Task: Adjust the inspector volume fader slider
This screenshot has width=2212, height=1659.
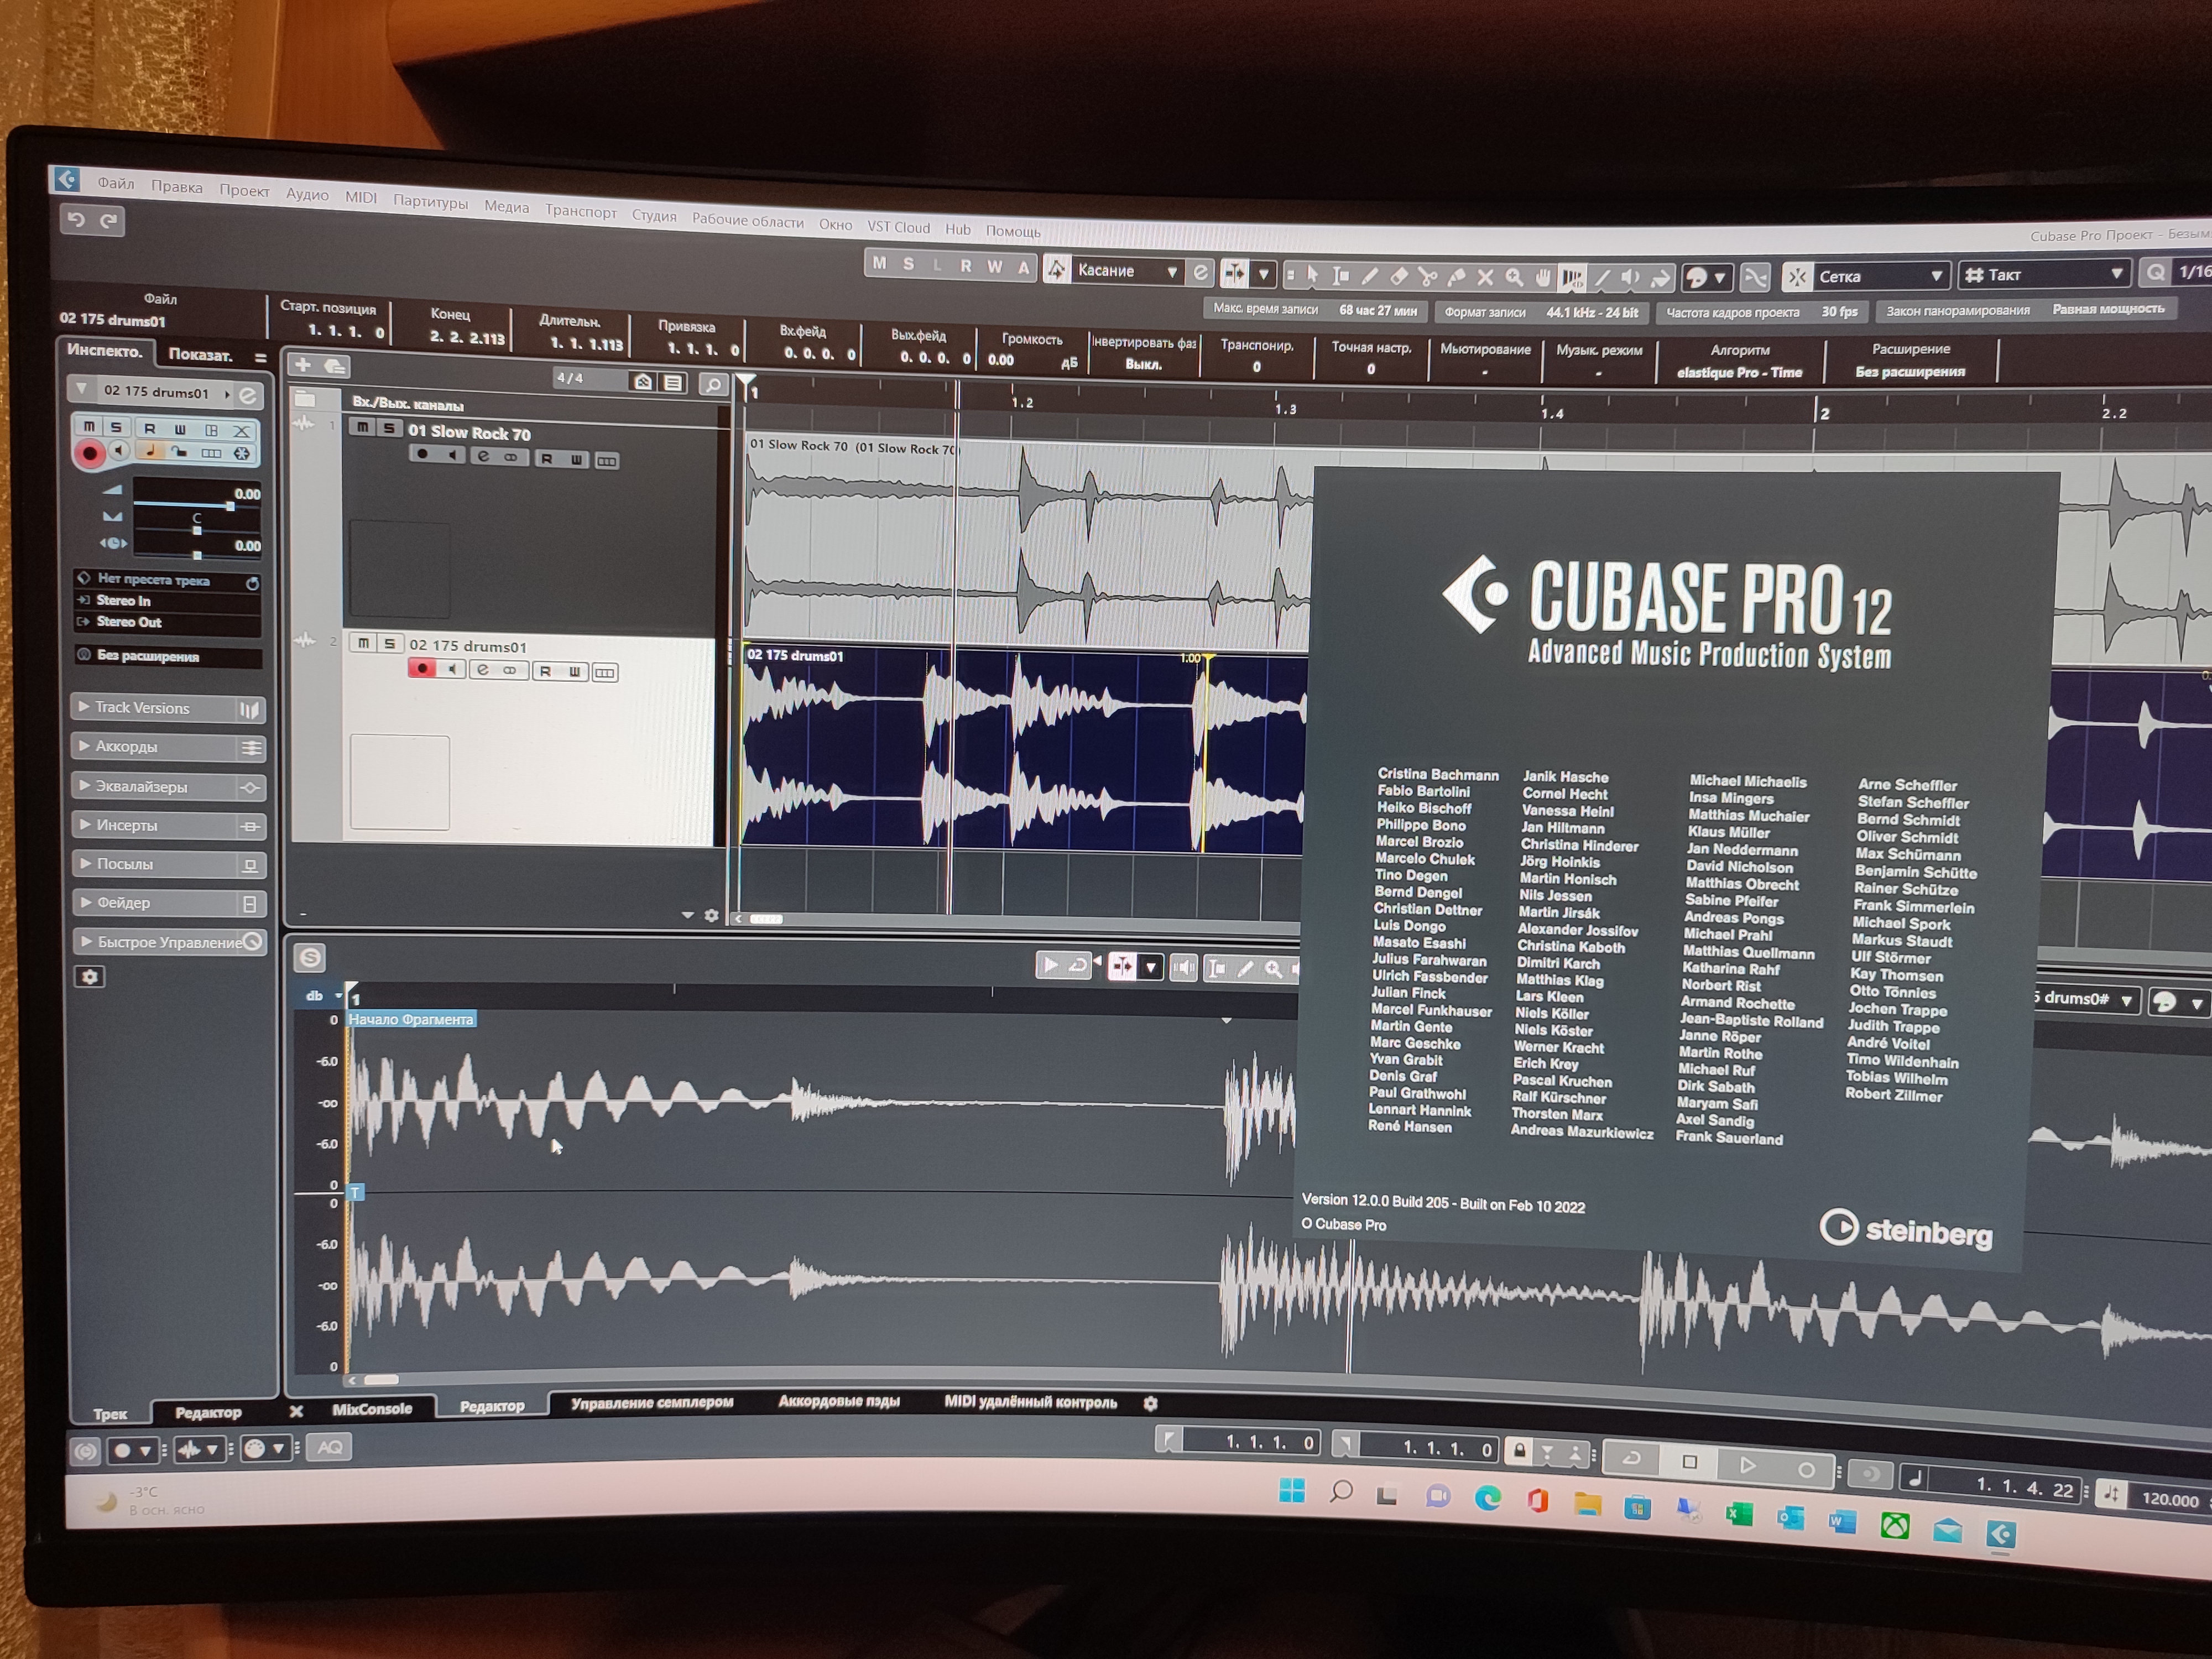Action: (x=230, y=507)
